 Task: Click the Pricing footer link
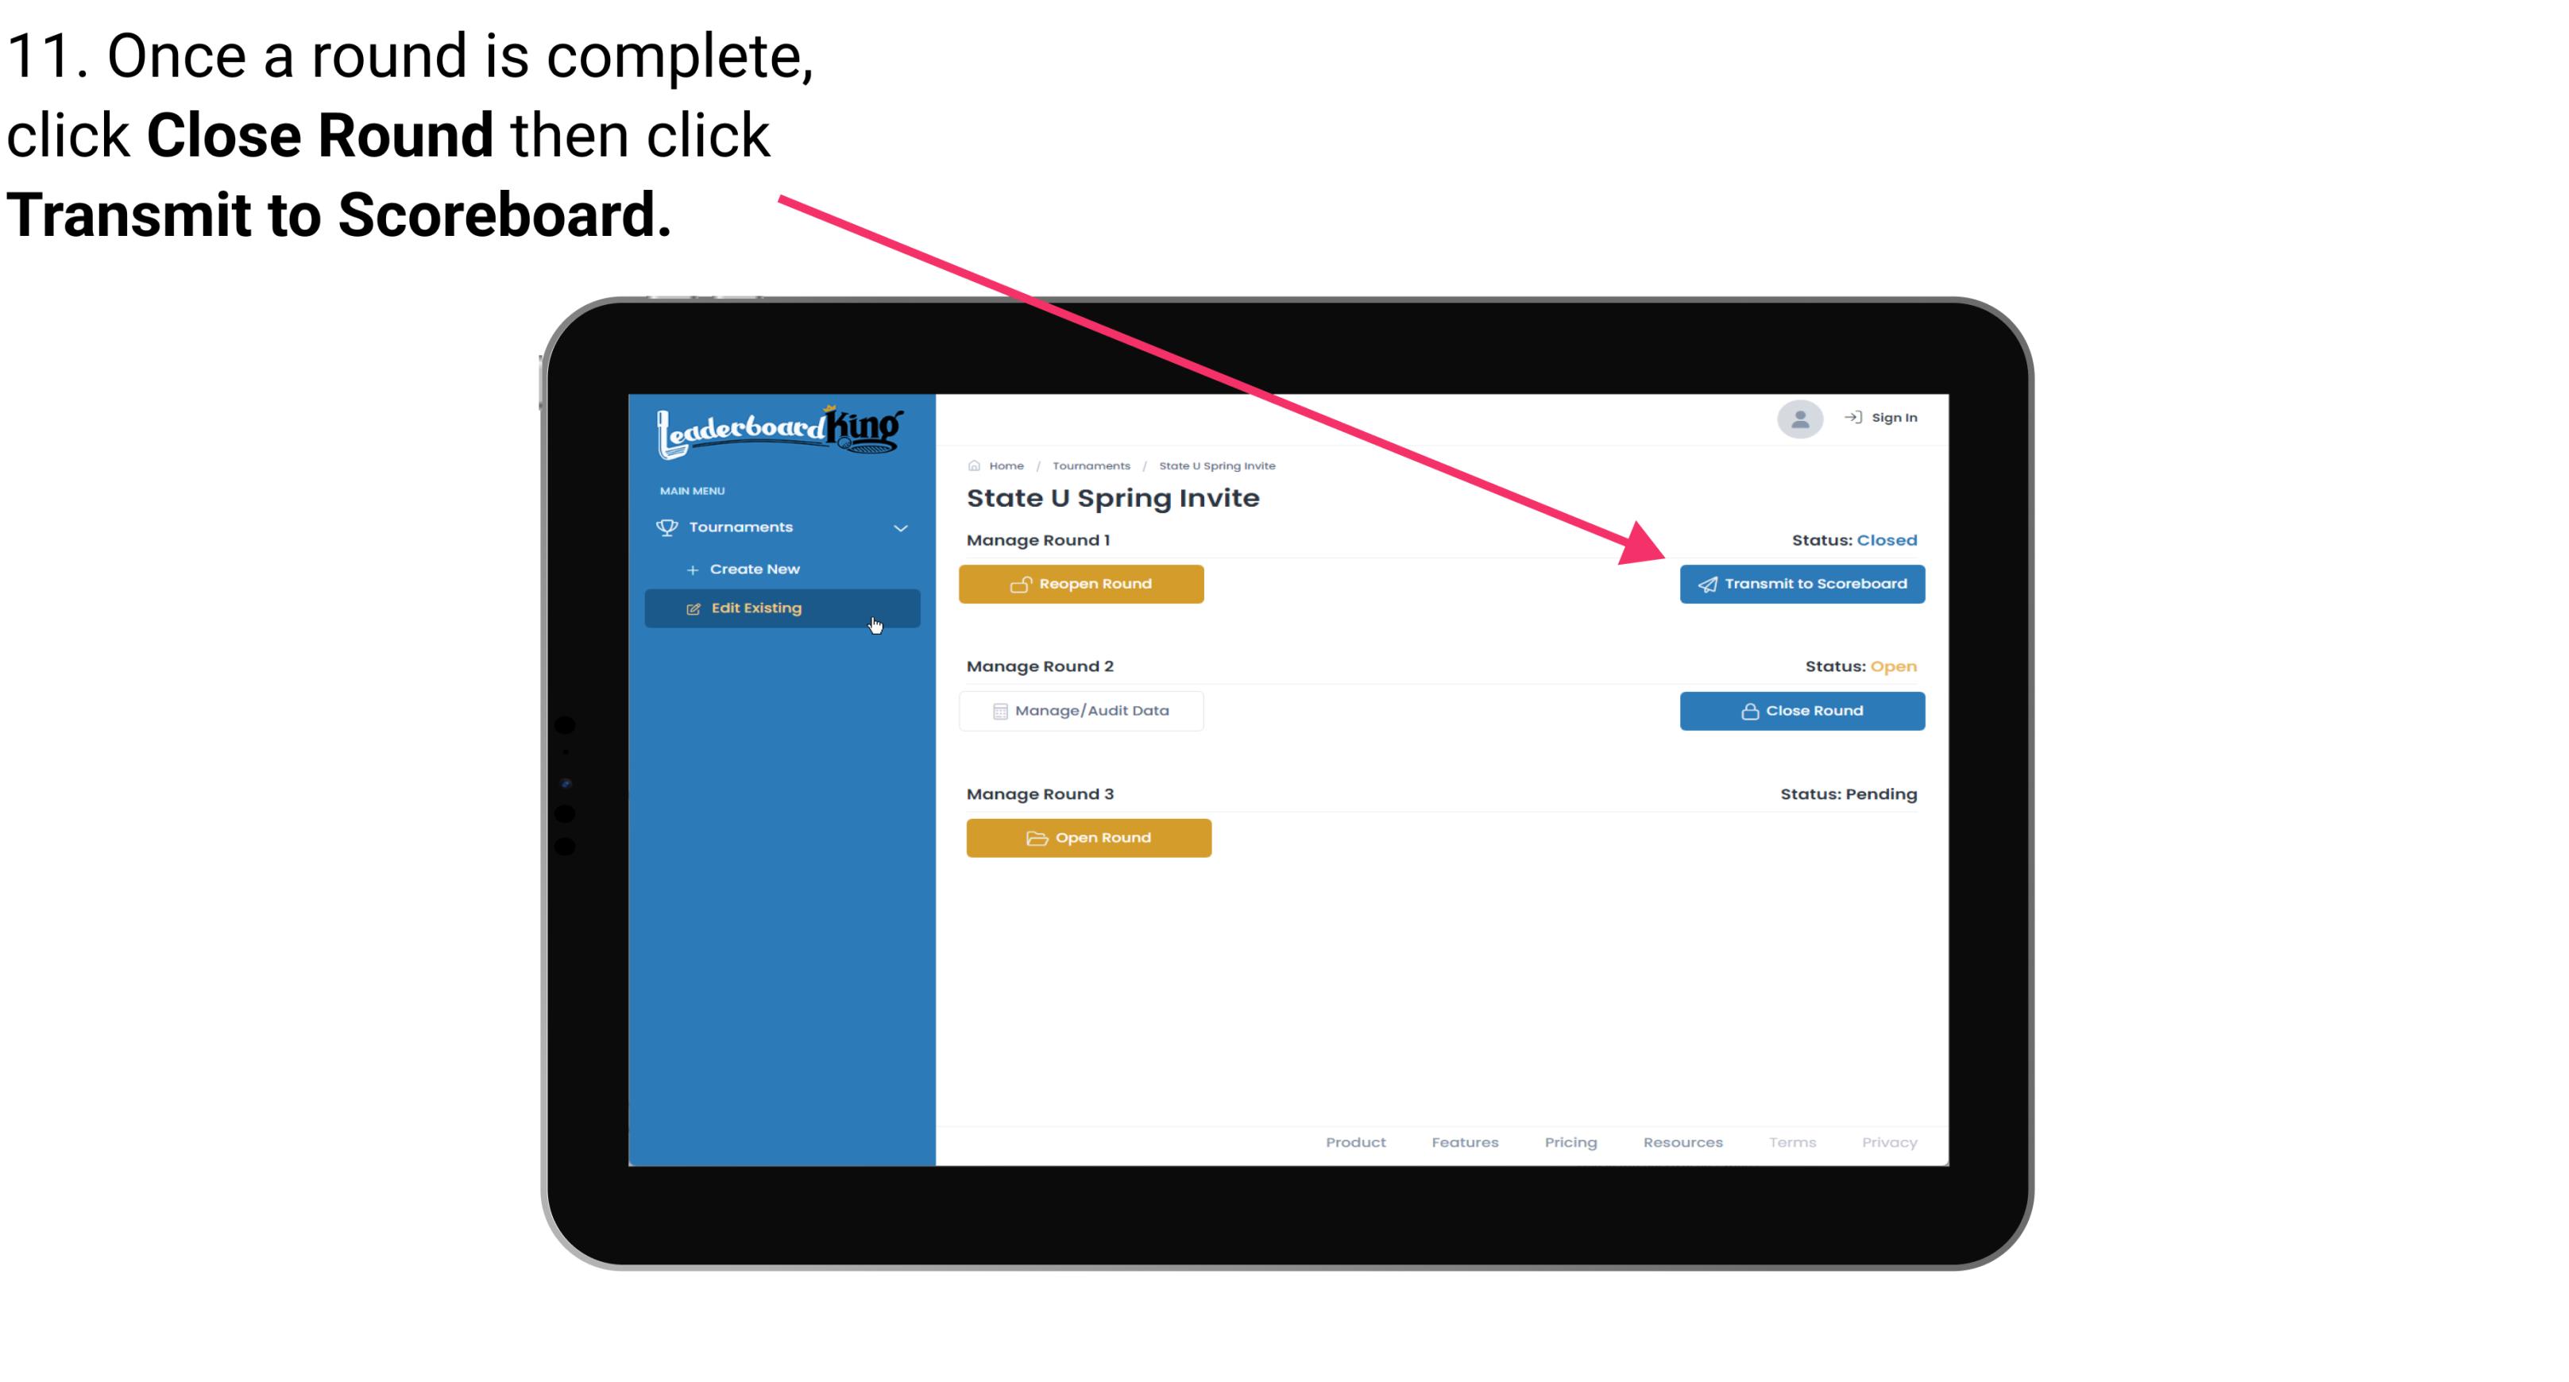tap(1570, 1142)
